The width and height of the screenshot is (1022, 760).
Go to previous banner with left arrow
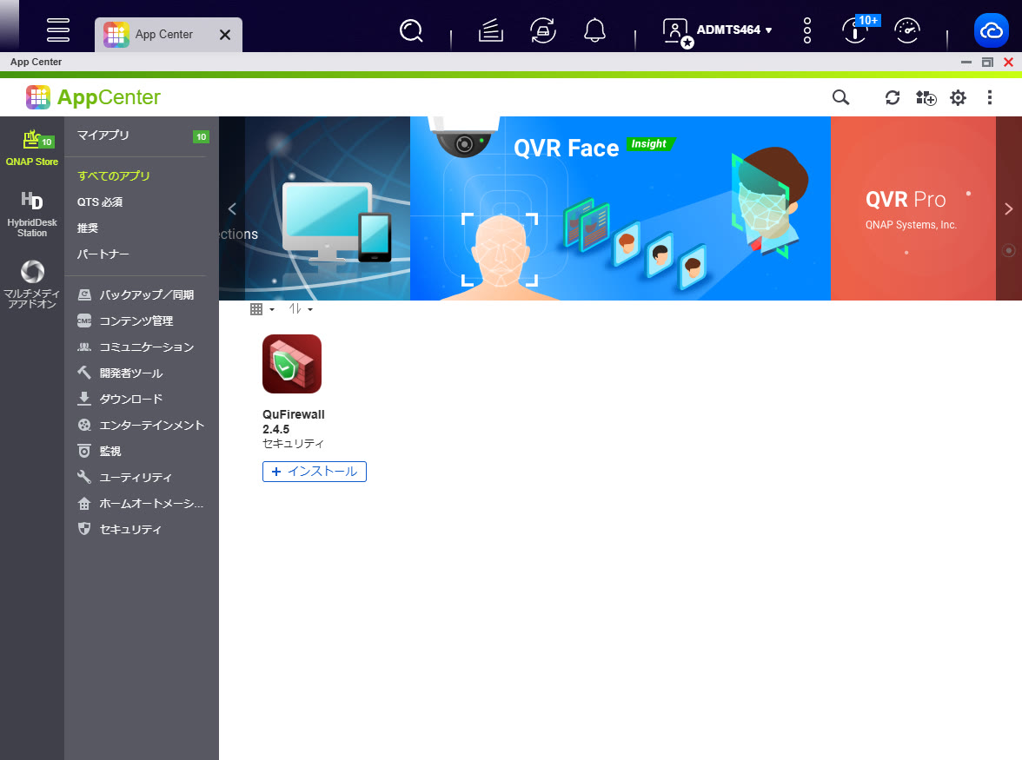pyautogui.click(x=232, y=209)
